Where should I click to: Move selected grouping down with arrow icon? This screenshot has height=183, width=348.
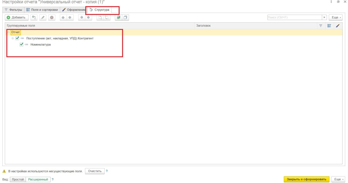pos(70,17)
